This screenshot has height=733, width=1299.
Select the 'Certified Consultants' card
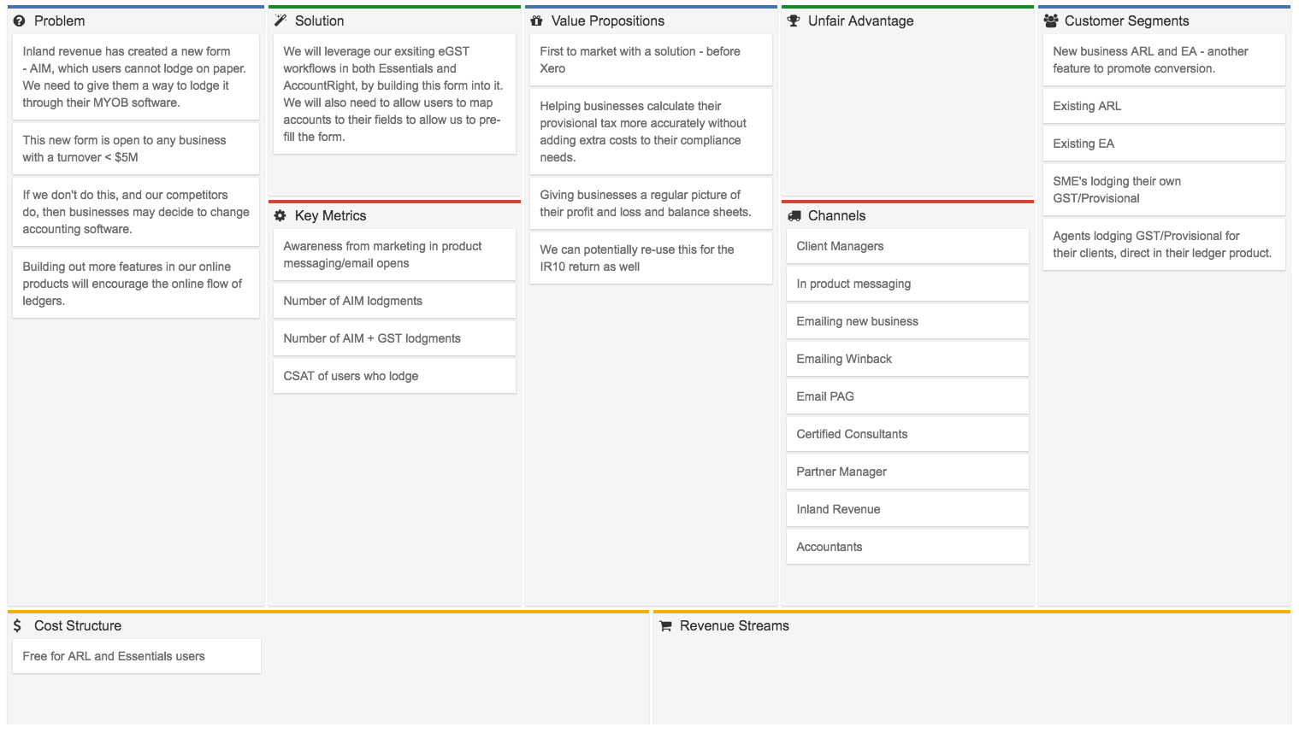tap(907, 434)
